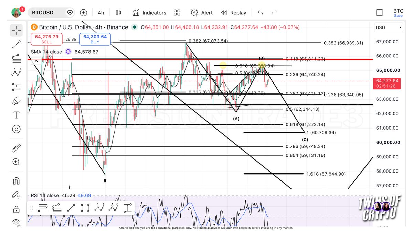Open the 4h interval selector
Screen dimensions: 413x232
pos(101,13)
